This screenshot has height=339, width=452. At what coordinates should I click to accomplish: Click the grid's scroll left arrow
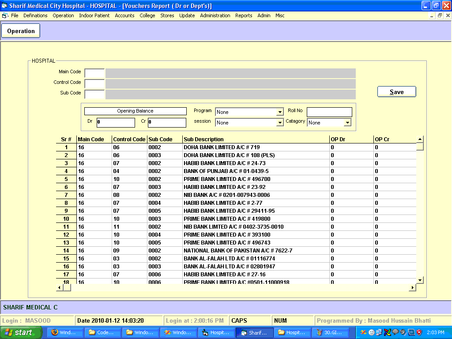click(x=60, y=287)
